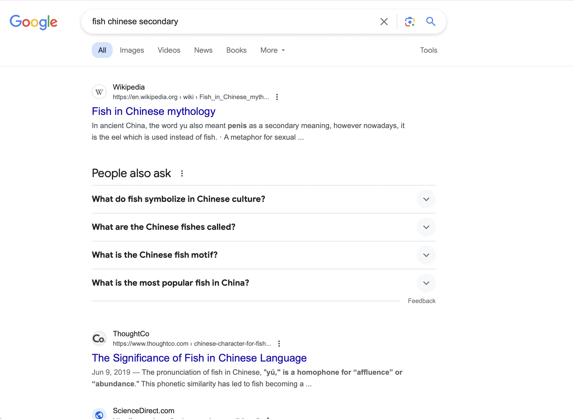Clear the search box text
This screenshot has height=419, width=574.
(x=384, y=22)
